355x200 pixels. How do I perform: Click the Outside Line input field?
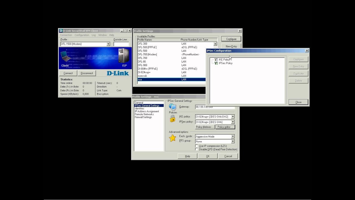click(121, 44)
